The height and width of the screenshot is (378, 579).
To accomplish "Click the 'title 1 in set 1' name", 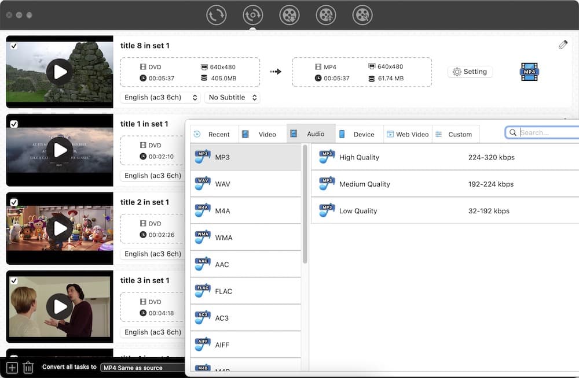I will 144,124.
